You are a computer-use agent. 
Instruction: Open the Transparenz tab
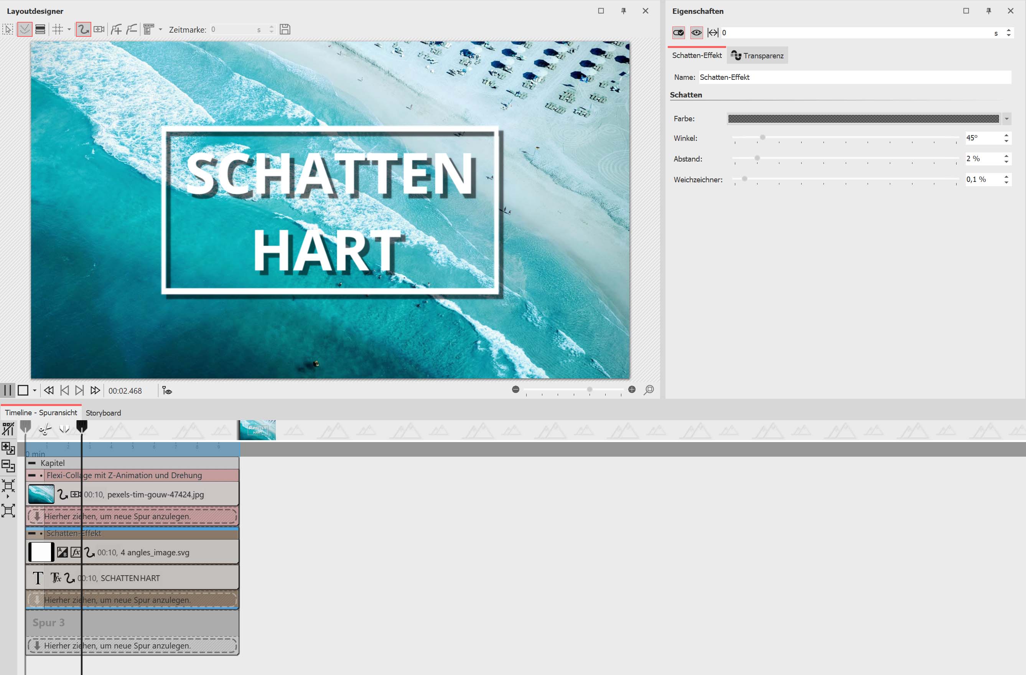coord(758,56)
